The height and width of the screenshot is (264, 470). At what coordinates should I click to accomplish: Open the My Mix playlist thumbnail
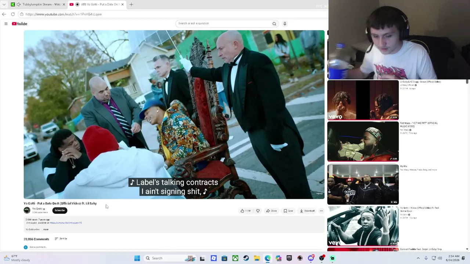tap(363, 184)
